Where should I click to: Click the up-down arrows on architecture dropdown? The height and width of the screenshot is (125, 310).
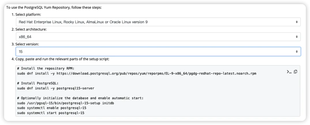(x=297, y=37)
